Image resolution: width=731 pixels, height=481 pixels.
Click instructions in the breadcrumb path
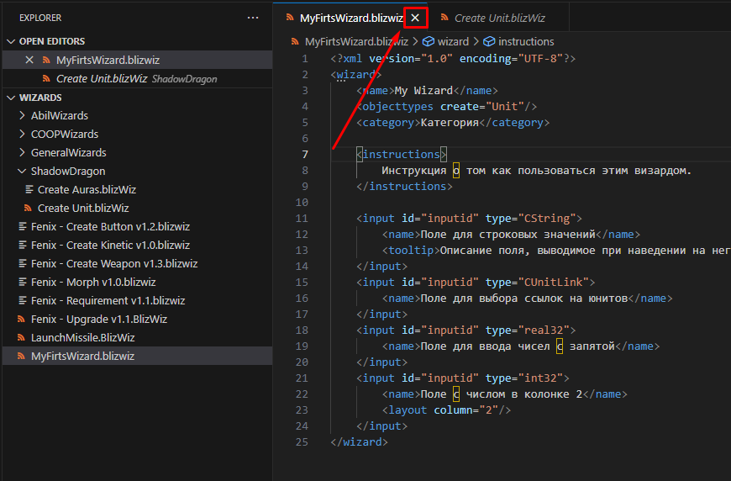click(526, 41)
